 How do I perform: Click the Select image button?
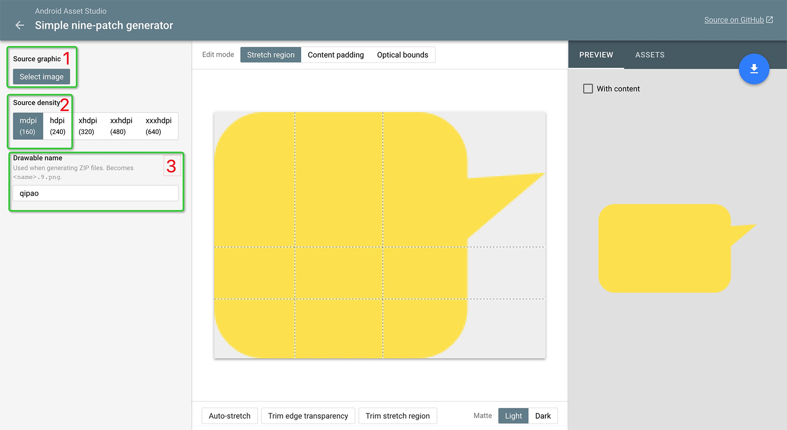point(42,77)
